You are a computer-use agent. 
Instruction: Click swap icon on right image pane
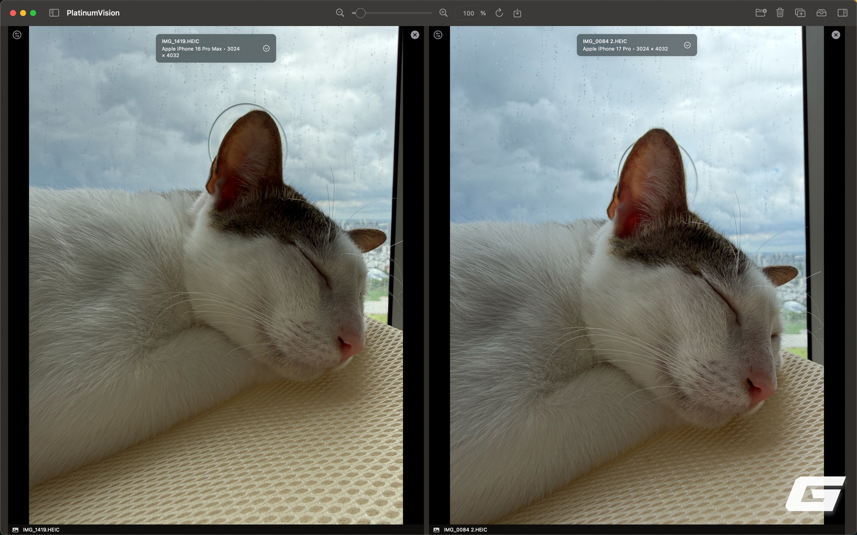tap(438, 35)
